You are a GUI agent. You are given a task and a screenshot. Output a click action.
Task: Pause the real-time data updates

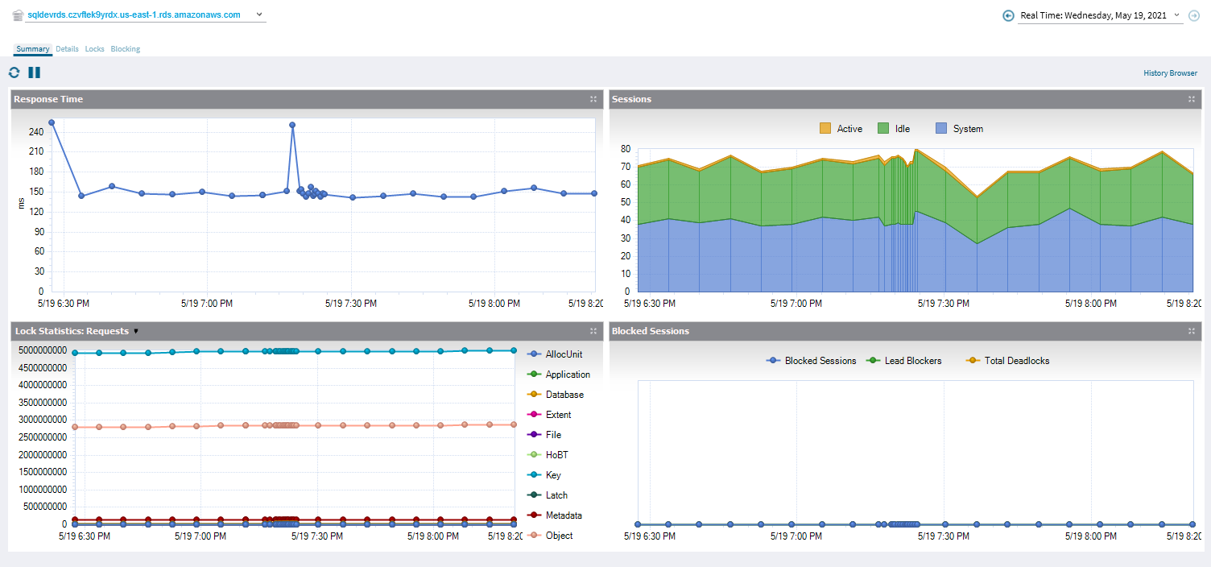(34, 72)
